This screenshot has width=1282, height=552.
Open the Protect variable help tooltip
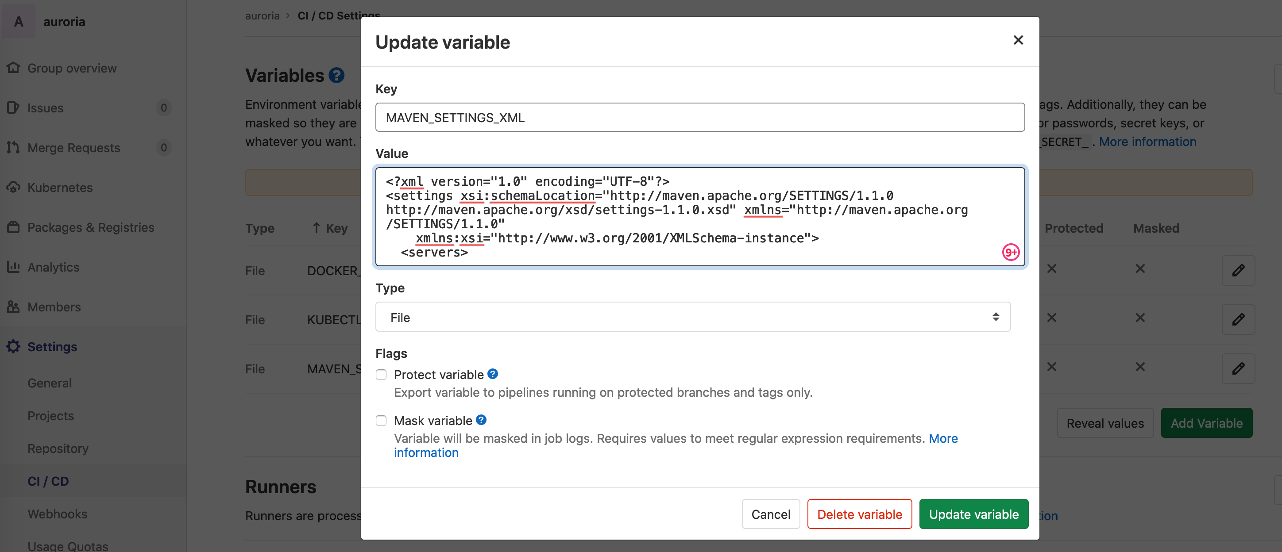[492, 373]
